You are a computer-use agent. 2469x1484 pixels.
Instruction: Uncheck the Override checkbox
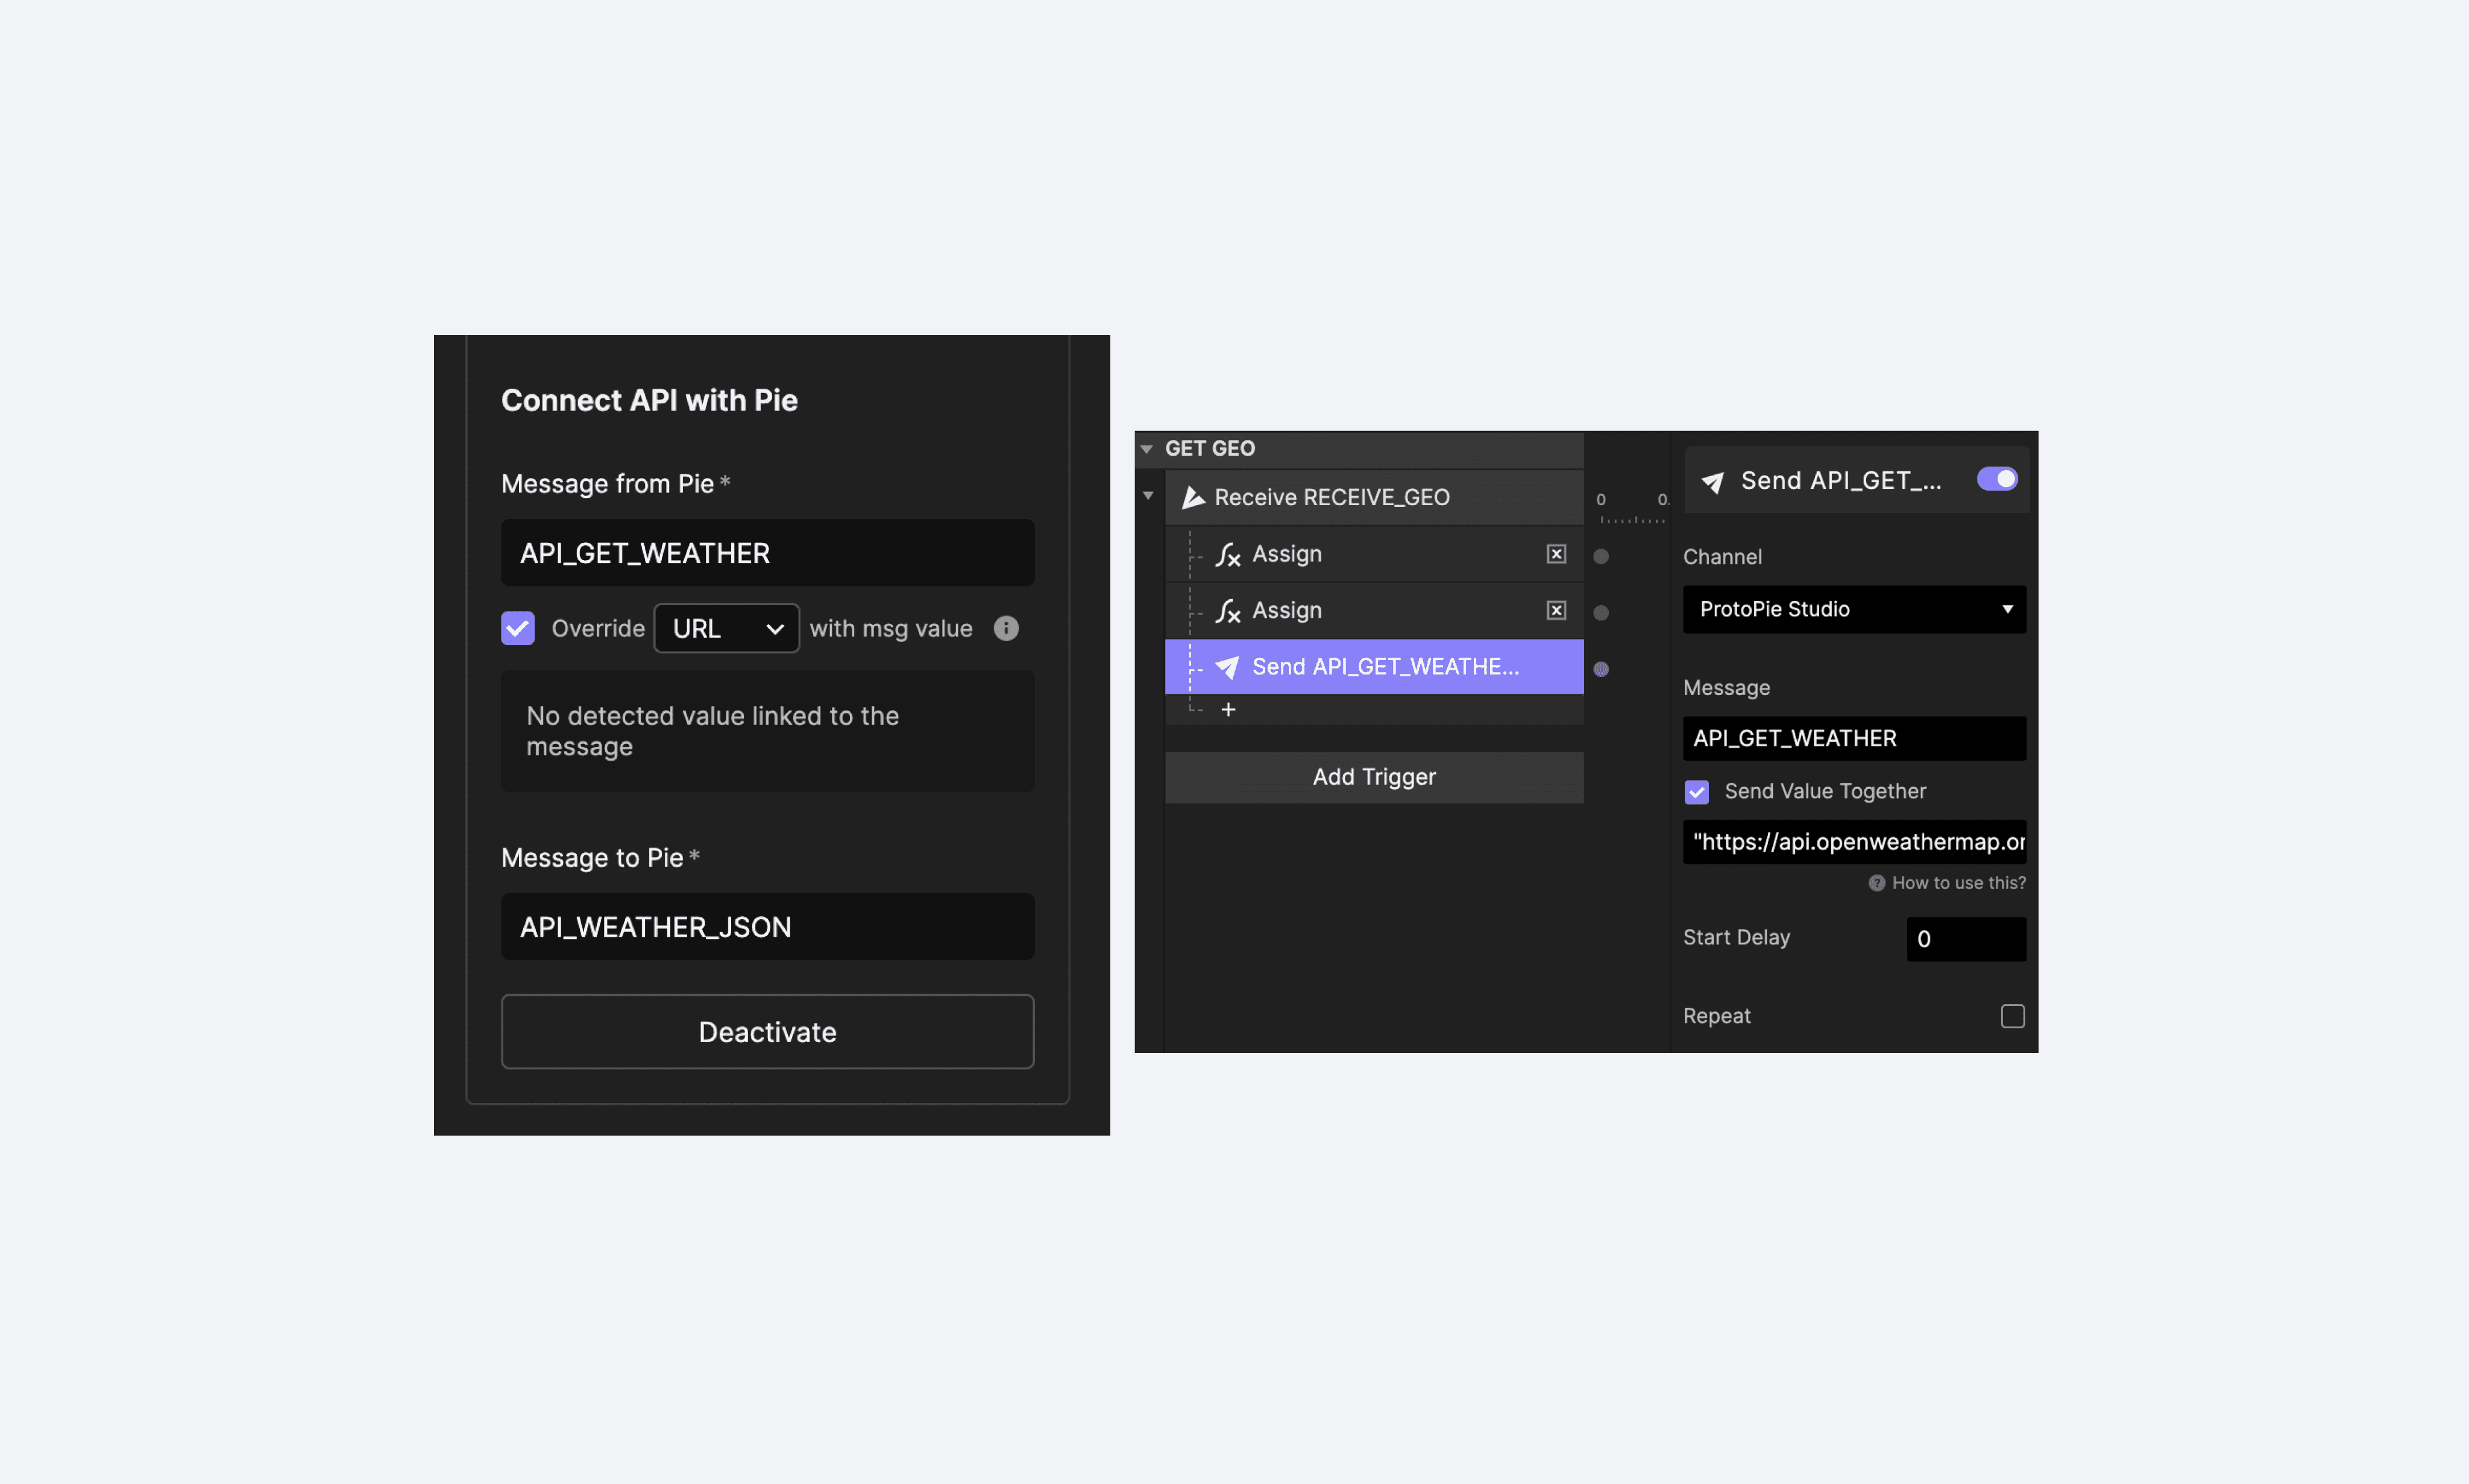518,628
